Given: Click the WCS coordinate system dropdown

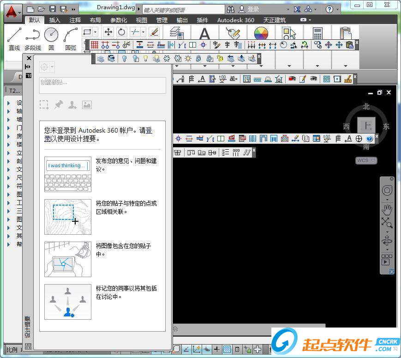Looking at the screenshot, I should click(366, 161).
